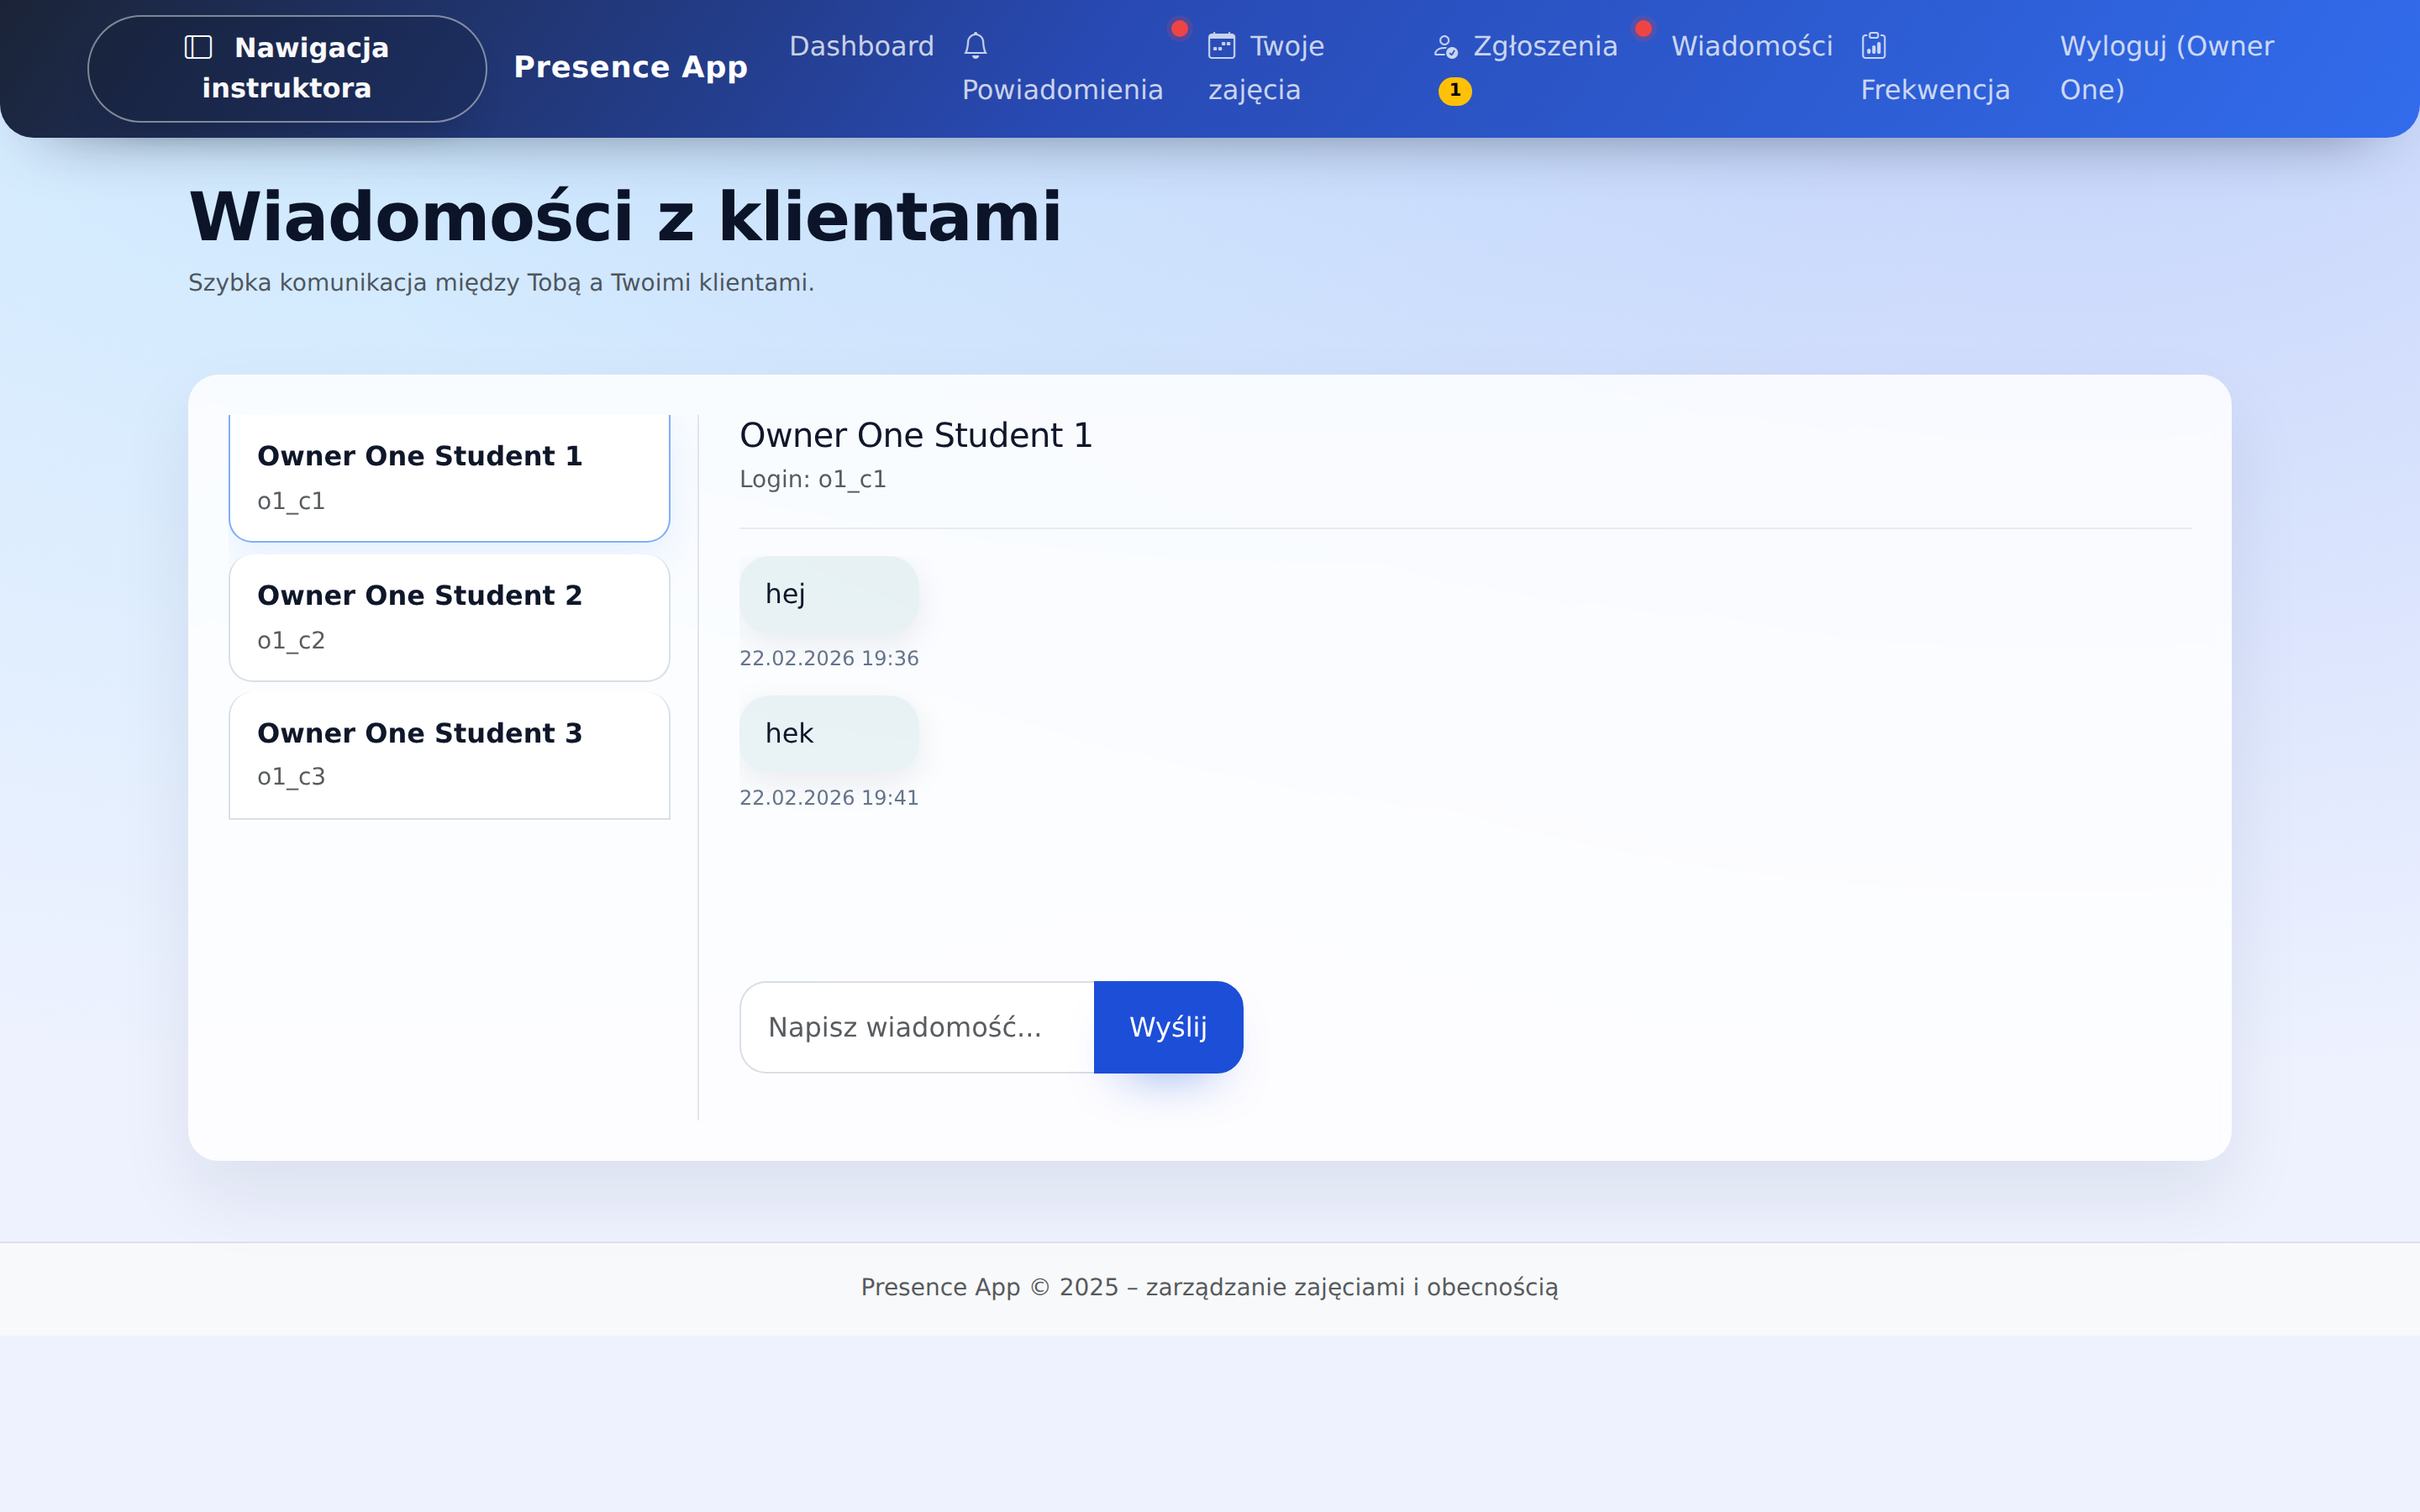Click the Login: o1_c1 text in chat header

coord(813,480)
